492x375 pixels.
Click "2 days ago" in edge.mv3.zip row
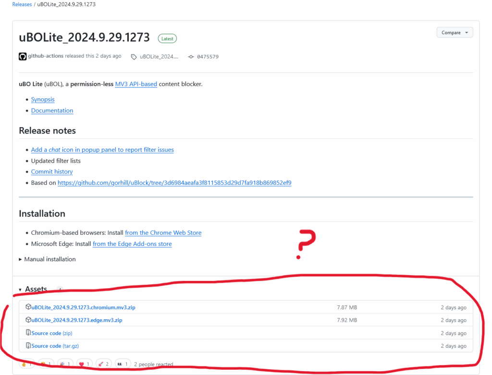tap(454, 320)
